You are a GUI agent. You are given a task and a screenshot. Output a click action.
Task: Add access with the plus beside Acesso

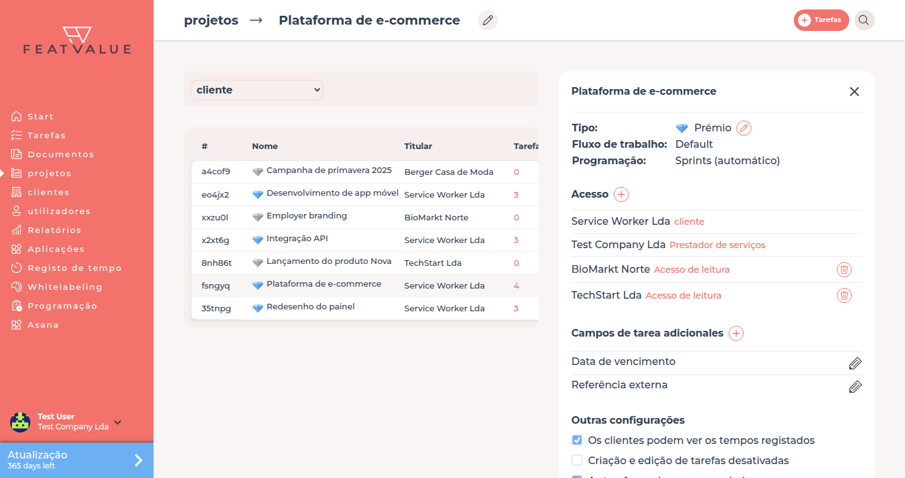[621, 194]
